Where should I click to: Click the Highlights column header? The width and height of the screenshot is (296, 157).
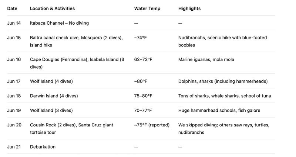coord(189,8)
